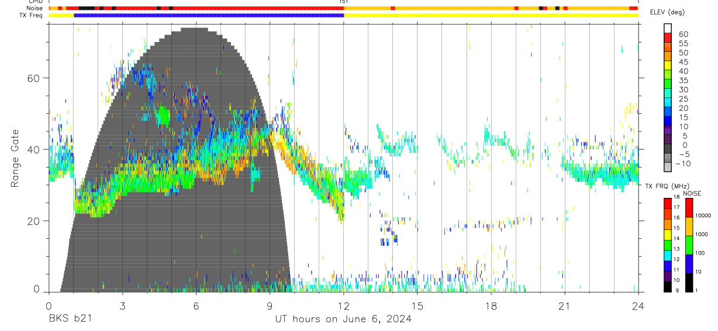Click the Range Gate tick label '20'
This screenshot has width=718, height=331.
33,221
